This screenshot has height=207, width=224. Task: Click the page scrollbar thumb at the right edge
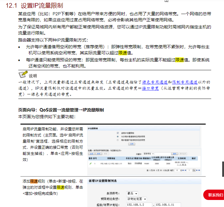[223, 169]
